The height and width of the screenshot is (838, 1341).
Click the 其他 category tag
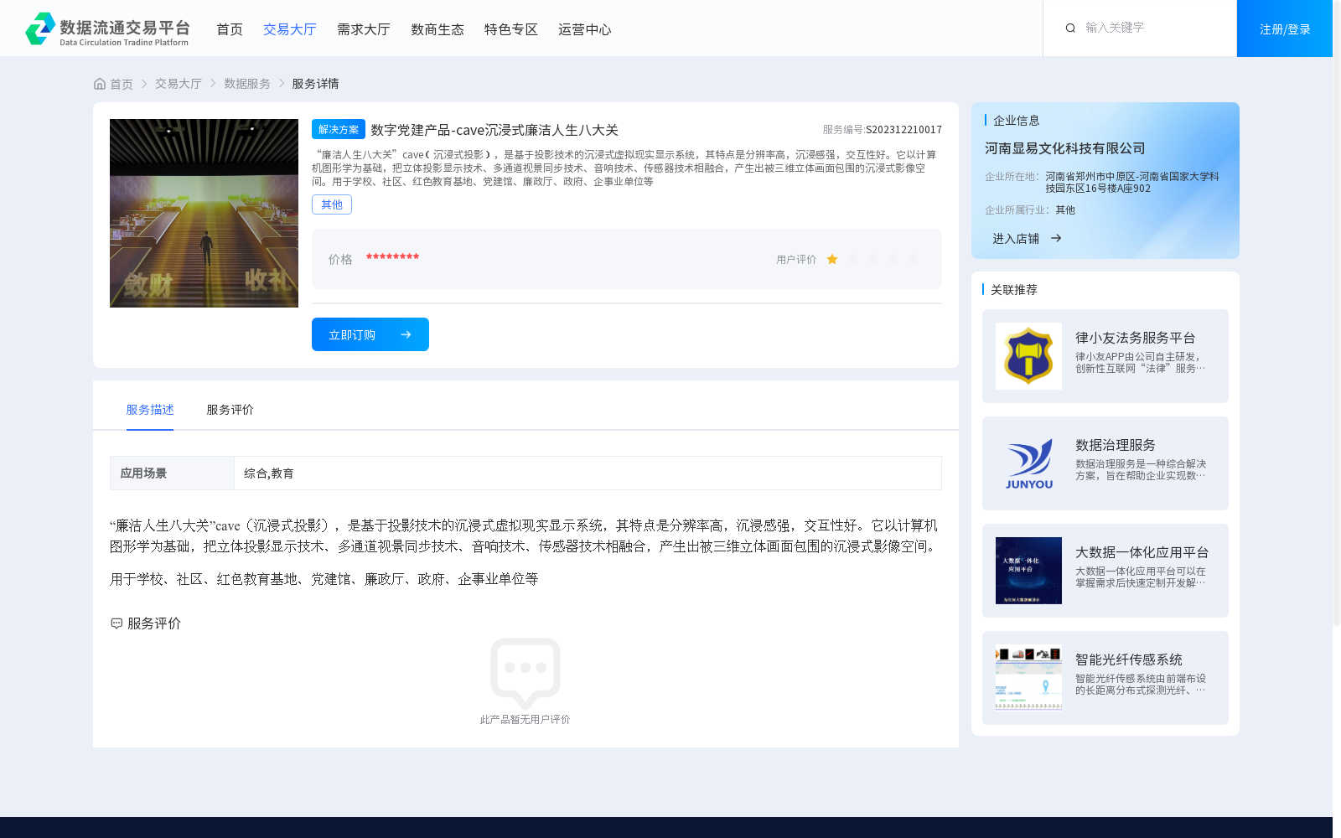point(332,204)
